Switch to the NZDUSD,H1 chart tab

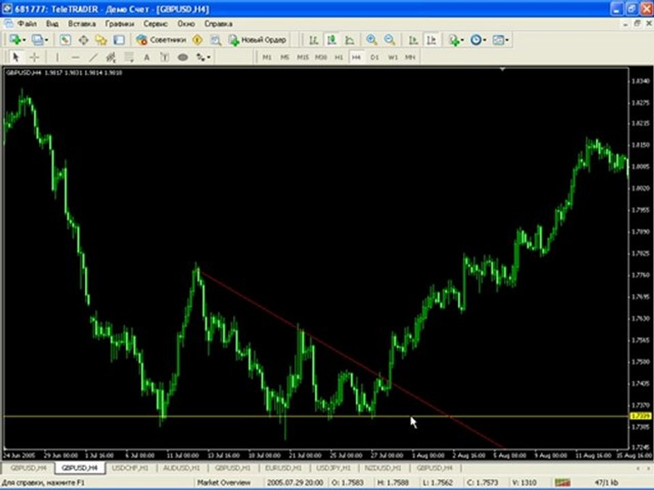(x=383, y=468)
